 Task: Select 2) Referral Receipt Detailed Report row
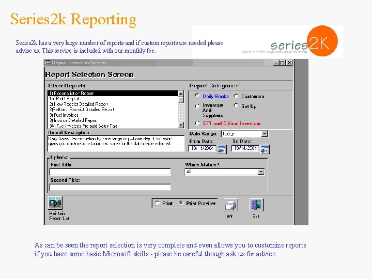click(113, 110)
